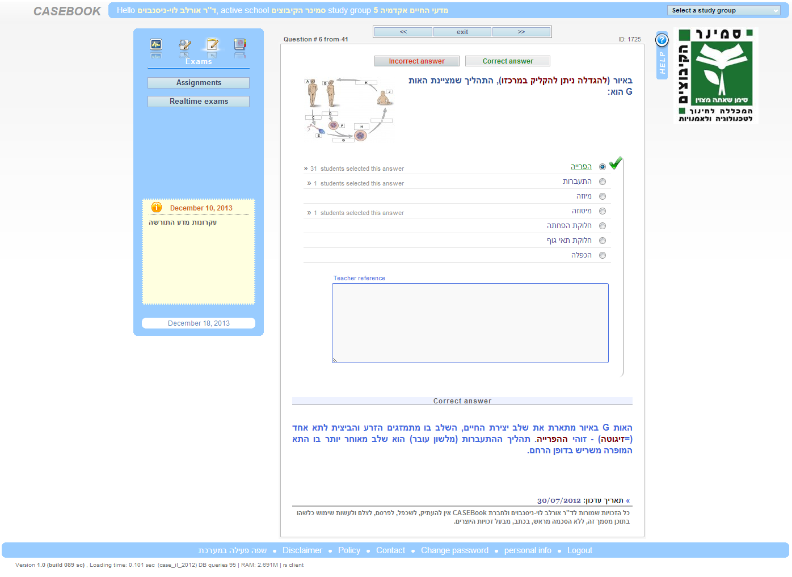
Task: Click the CASEBOOK logo text
Action: click(x=67, y=11)
